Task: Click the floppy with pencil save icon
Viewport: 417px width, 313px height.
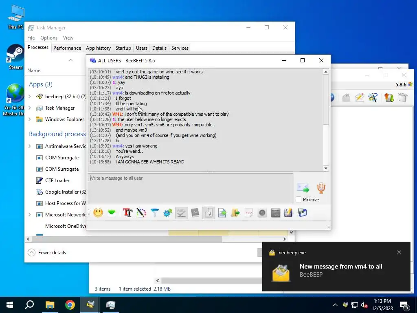Action: pyautogui.click(x=289, y=213)
